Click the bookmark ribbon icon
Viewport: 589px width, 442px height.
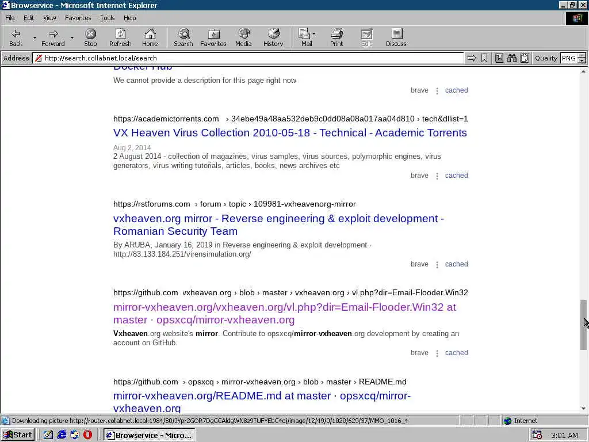coord(484,58)
